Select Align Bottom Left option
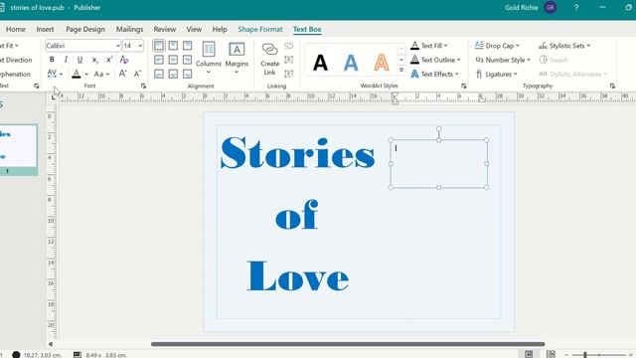This screenshot has height=358, width=636. point(159,74)
